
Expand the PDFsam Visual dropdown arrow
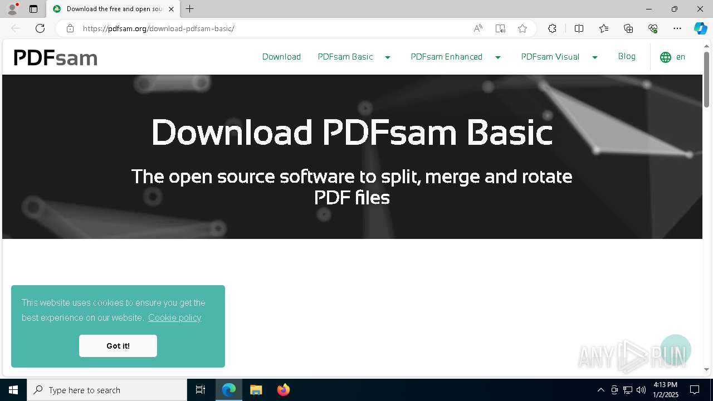595,57
